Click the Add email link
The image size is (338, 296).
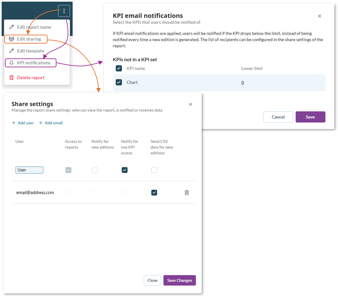pyautogui.click(x=54, y=123)
